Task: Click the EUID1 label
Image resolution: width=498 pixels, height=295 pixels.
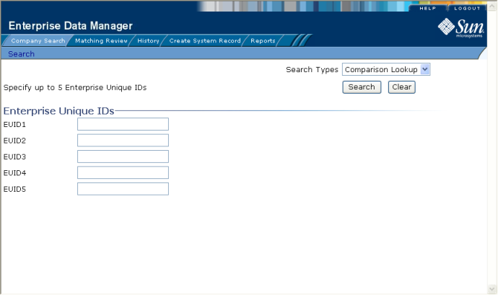Action: click(x=14, y=125)
